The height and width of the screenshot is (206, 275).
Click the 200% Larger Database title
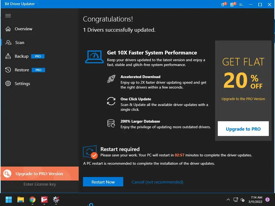[140, 121]
